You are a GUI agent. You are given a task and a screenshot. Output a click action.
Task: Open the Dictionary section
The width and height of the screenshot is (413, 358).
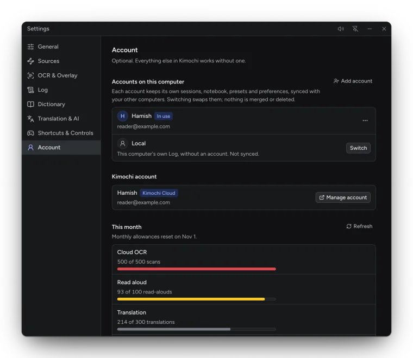point(61,104)
